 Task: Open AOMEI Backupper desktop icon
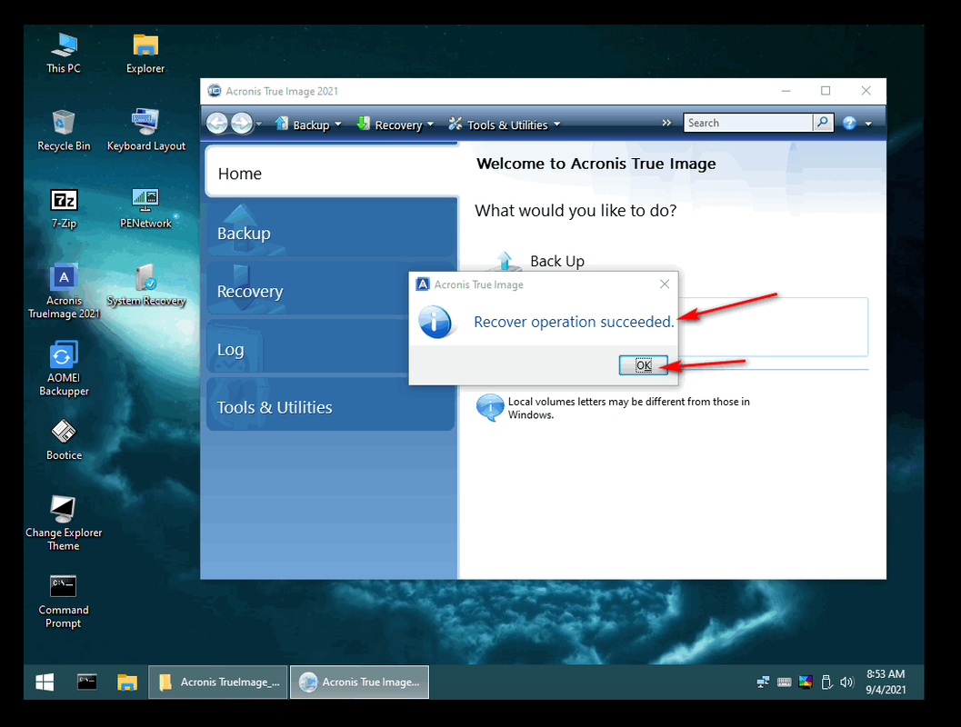(64, 369)
